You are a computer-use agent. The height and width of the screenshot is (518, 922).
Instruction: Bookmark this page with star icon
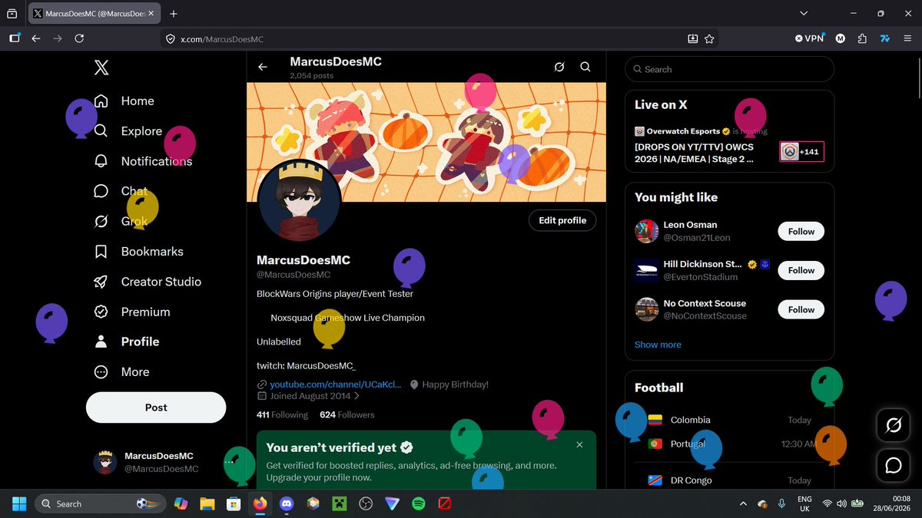point(709,38)
